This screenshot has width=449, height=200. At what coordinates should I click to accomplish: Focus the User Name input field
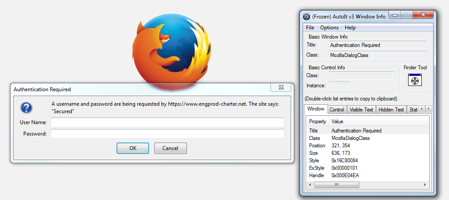168,122
